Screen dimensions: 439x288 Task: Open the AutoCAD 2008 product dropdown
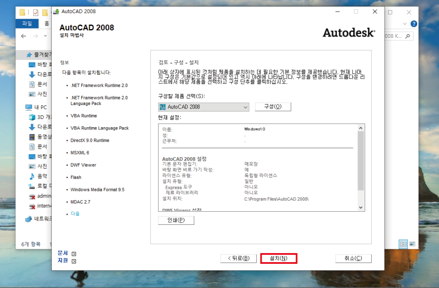[x=204, y=107]
